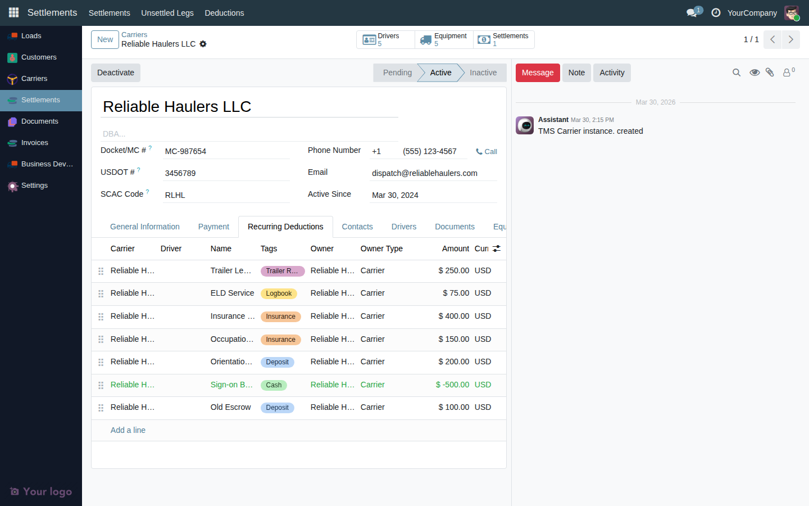Image resolution: width=809 pixels, height=506 pixels.
Task: Click the Docket/MC # field MC-987654
Action: [227, 151]
